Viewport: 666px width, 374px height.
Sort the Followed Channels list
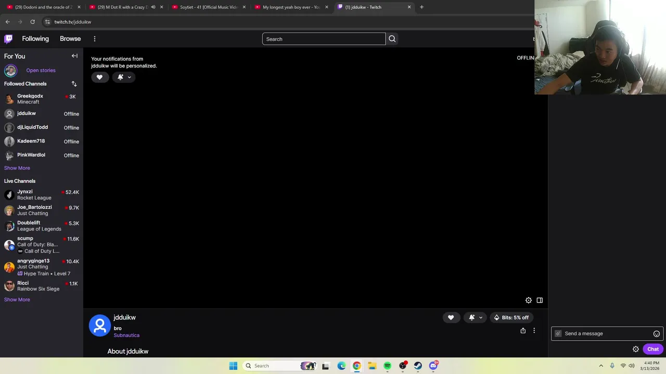click(x=74, y=84)
